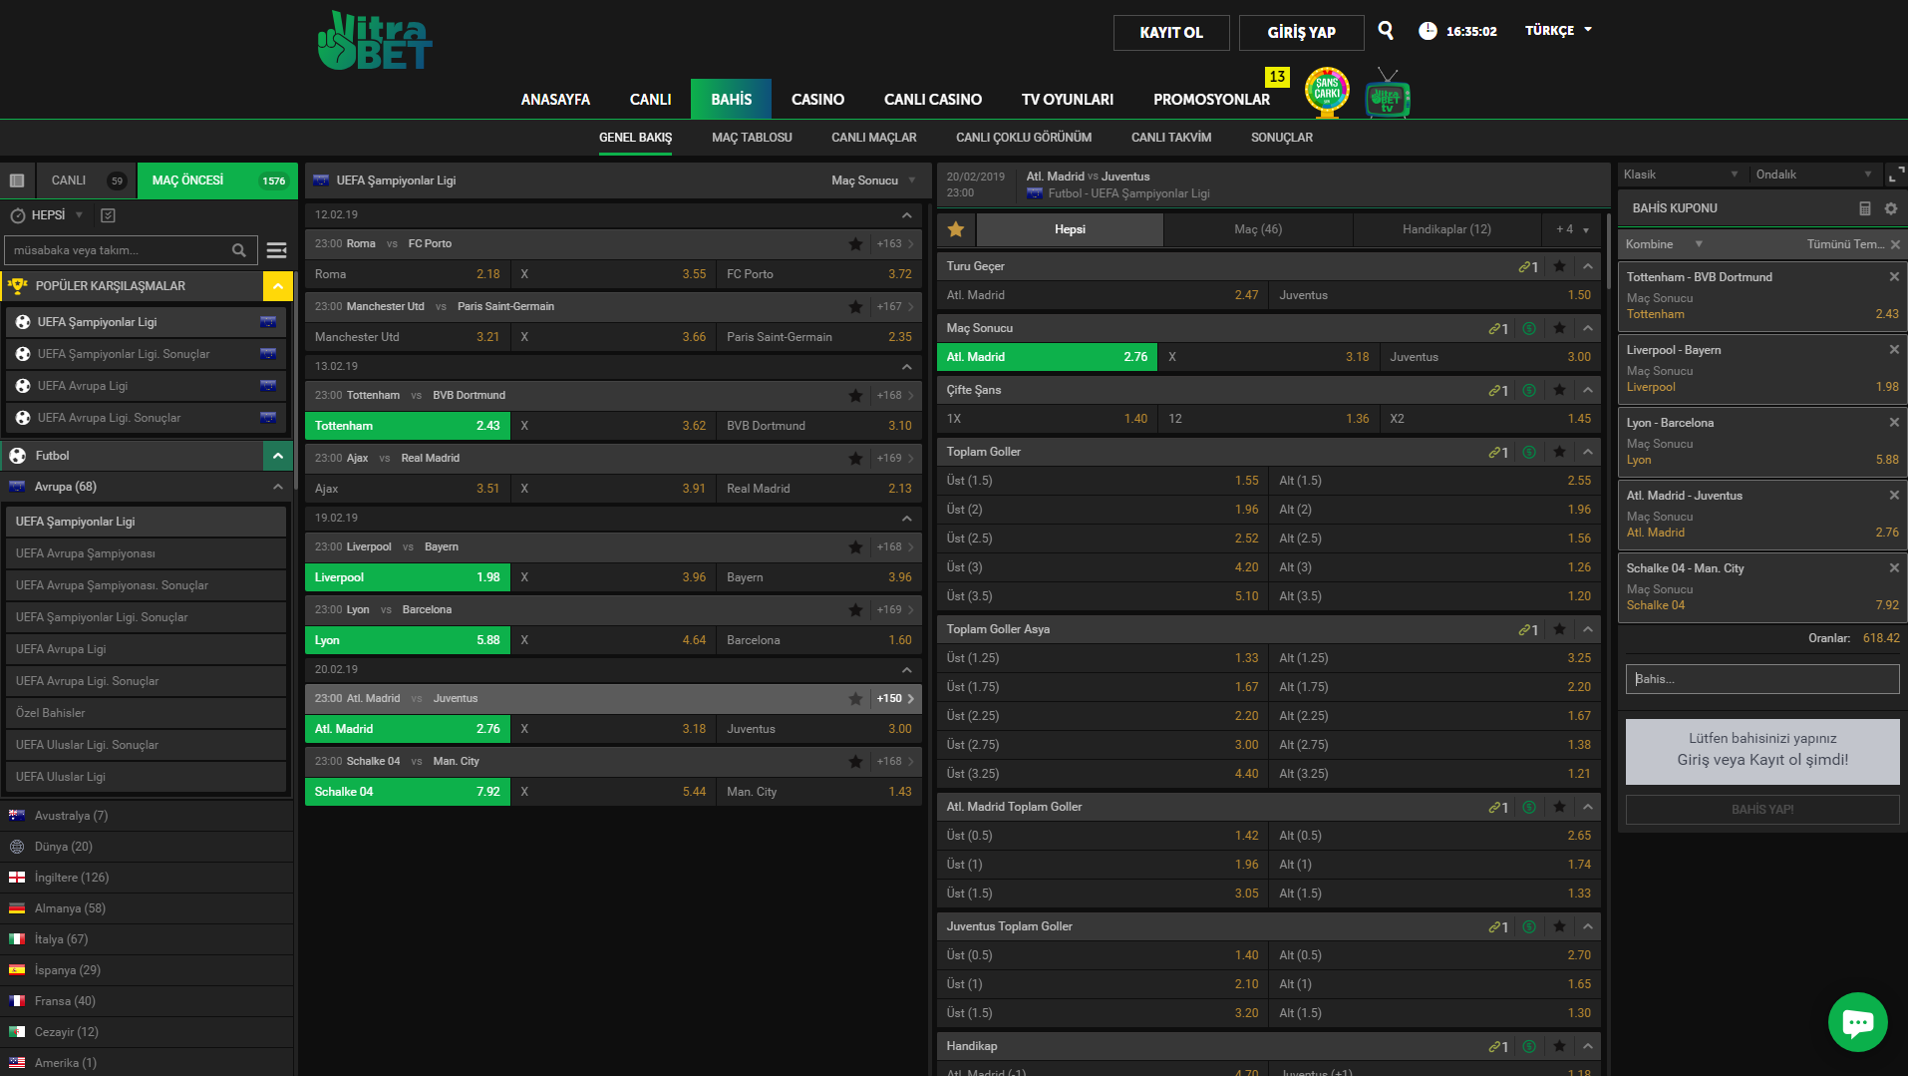Screen dimensions: 1908x1076
Task: Open the live chat bubble
Action: [1857, 1022]
